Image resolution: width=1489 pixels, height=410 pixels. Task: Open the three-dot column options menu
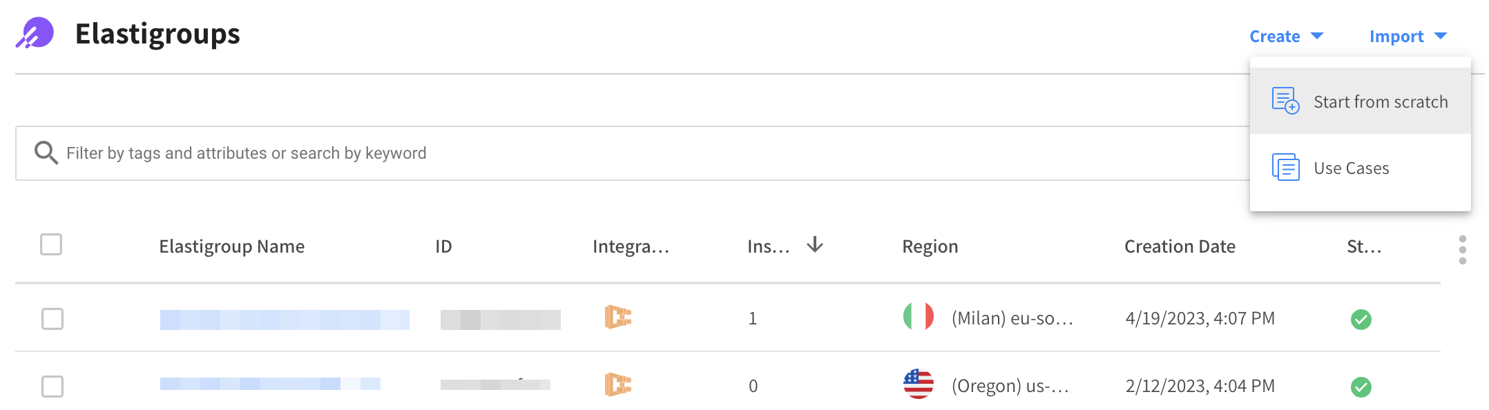click(x=1462, y=249)
